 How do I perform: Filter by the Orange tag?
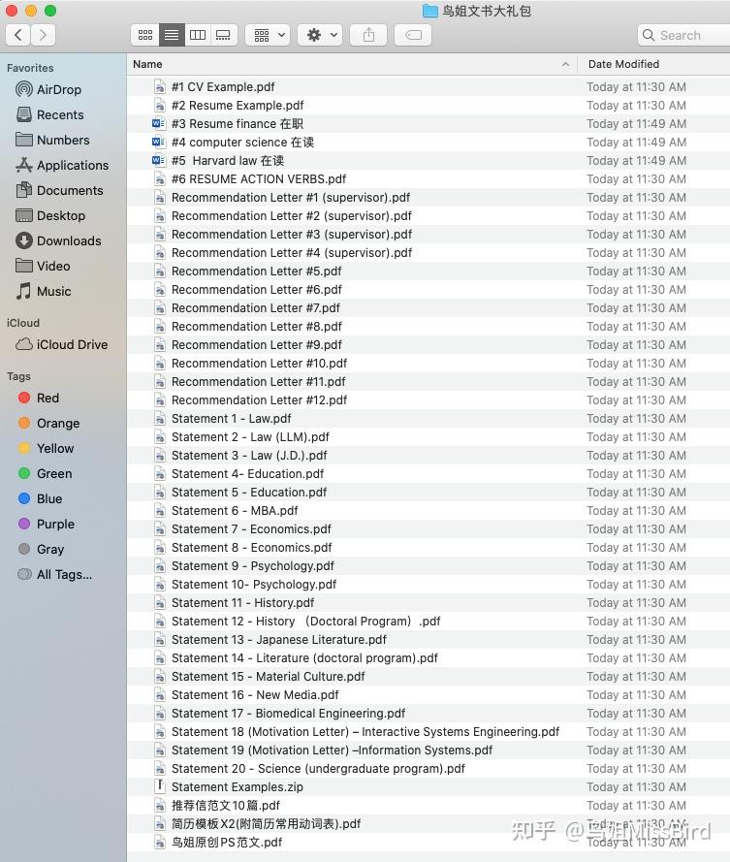(48, 424)
